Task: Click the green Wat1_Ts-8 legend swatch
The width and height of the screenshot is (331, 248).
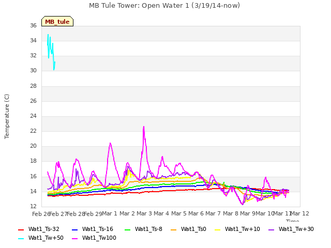Action: 128,229
